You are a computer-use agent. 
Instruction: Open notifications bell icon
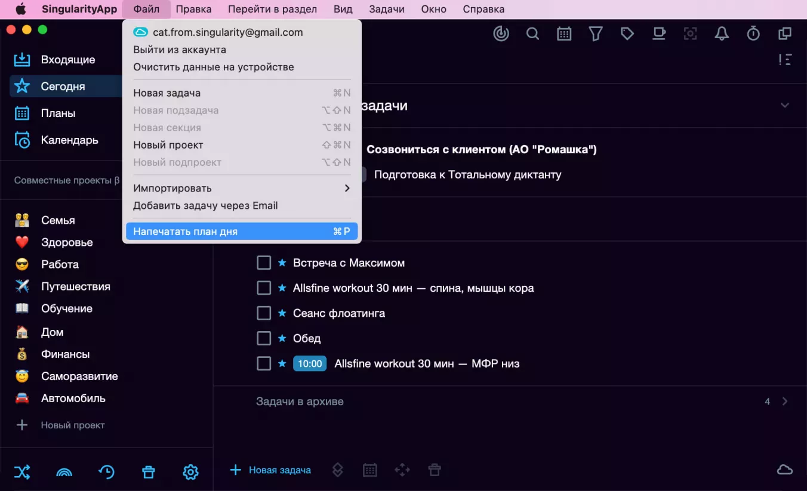pyautogui.click(x=722, y=34)
